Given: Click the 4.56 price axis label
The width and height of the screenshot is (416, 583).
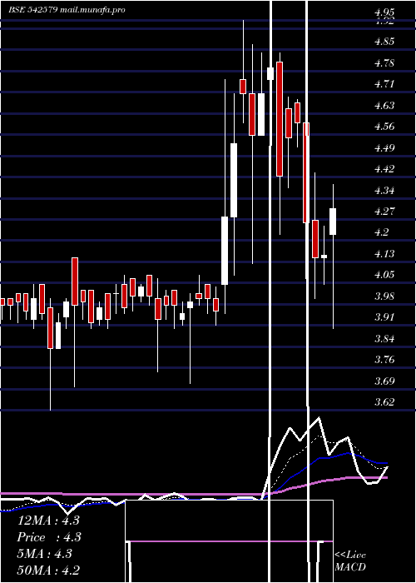Looking at the screenshot, I should pos(384,127).
